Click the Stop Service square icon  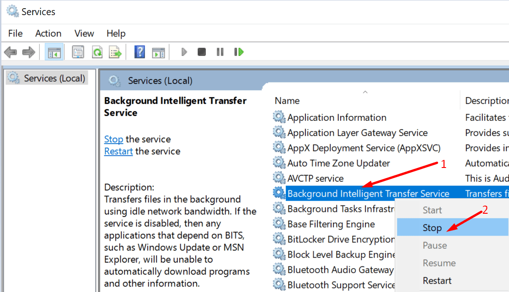202,52
